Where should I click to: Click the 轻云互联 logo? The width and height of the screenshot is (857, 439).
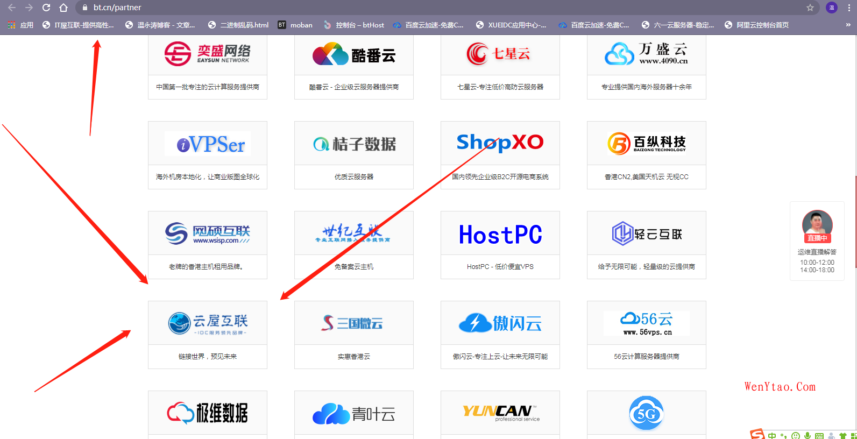647,233
